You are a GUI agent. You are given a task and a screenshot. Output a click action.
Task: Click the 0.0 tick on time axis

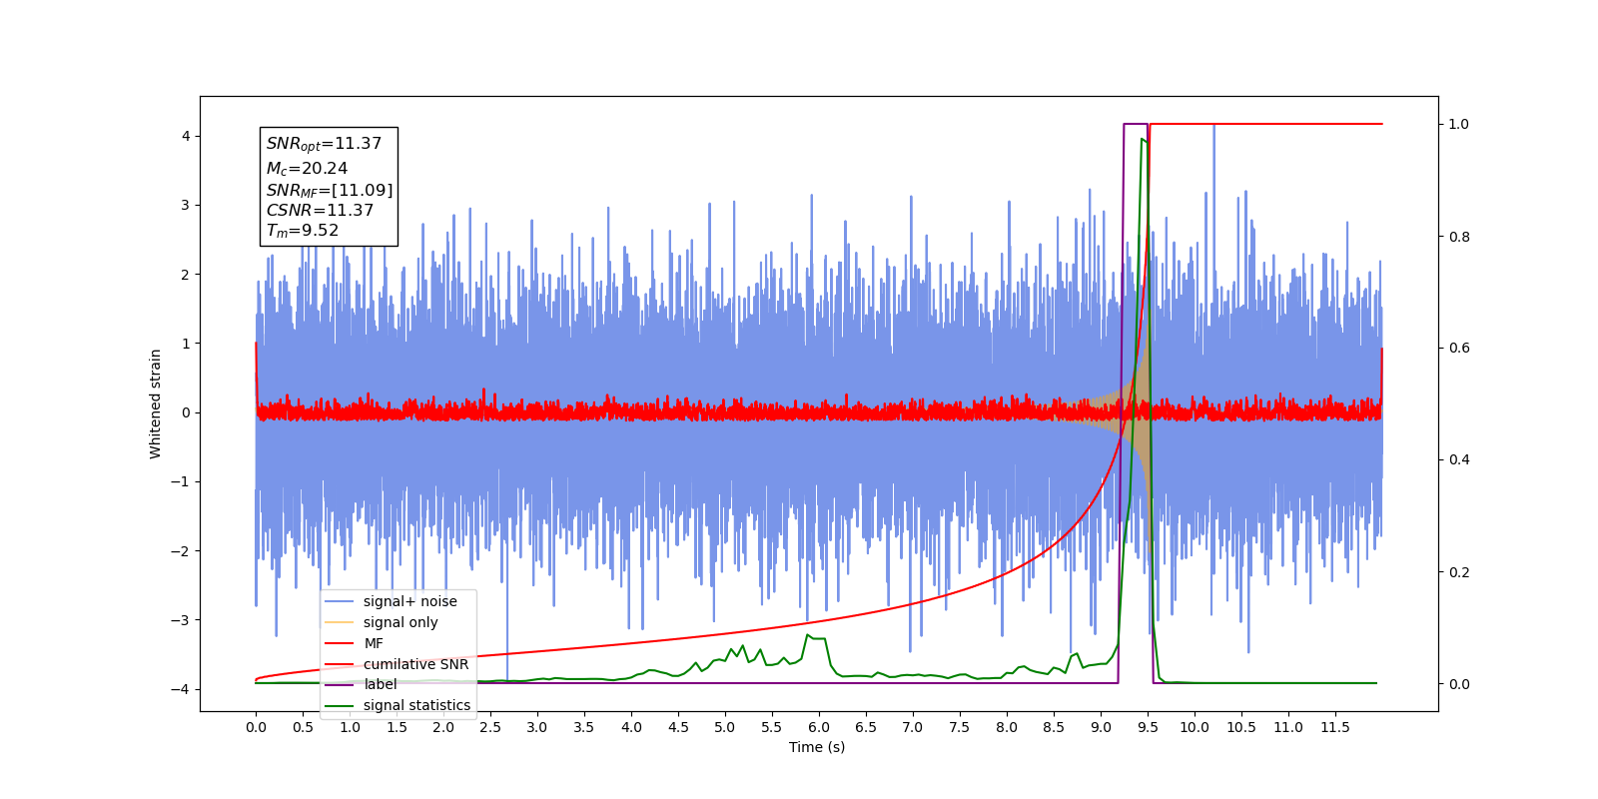coord(256,727)
